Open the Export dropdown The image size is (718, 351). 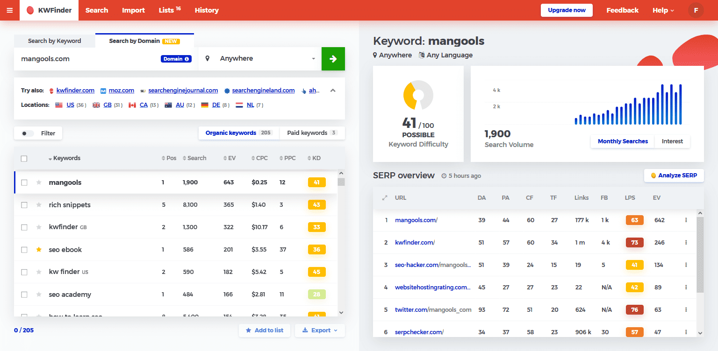tap(320, 330)
